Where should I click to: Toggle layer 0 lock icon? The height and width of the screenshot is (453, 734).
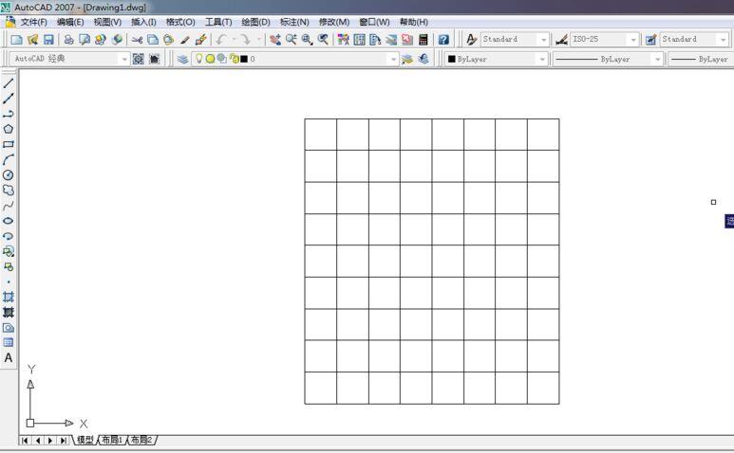point(233,59)
